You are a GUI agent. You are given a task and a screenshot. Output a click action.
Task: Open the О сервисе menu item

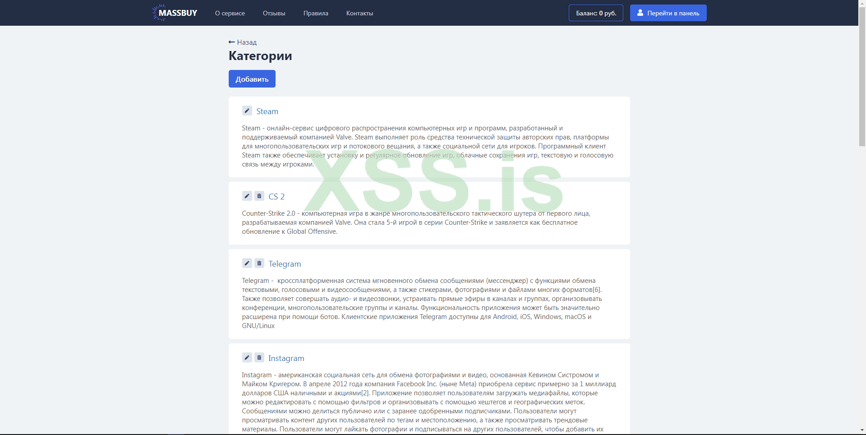[230, 13]
